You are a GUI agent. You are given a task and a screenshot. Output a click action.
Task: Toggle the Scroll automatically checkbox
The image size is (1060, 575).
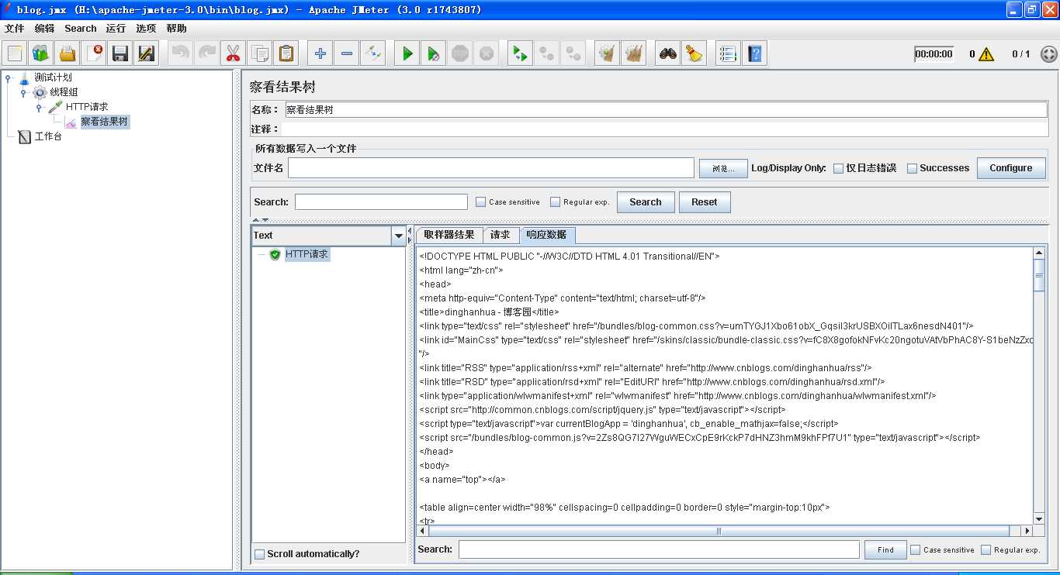260,554
